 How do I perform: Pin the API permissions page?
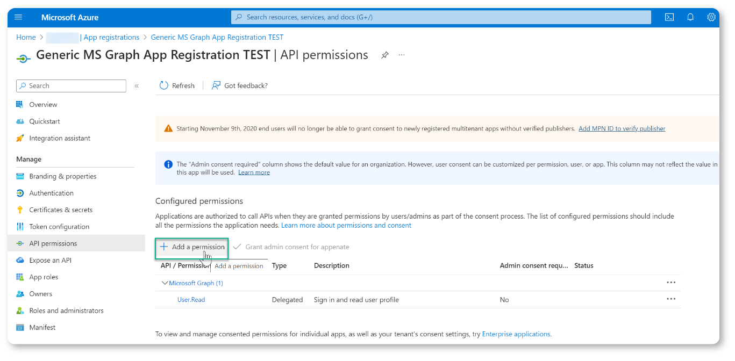pyautogui.click(x=385, y=55)
